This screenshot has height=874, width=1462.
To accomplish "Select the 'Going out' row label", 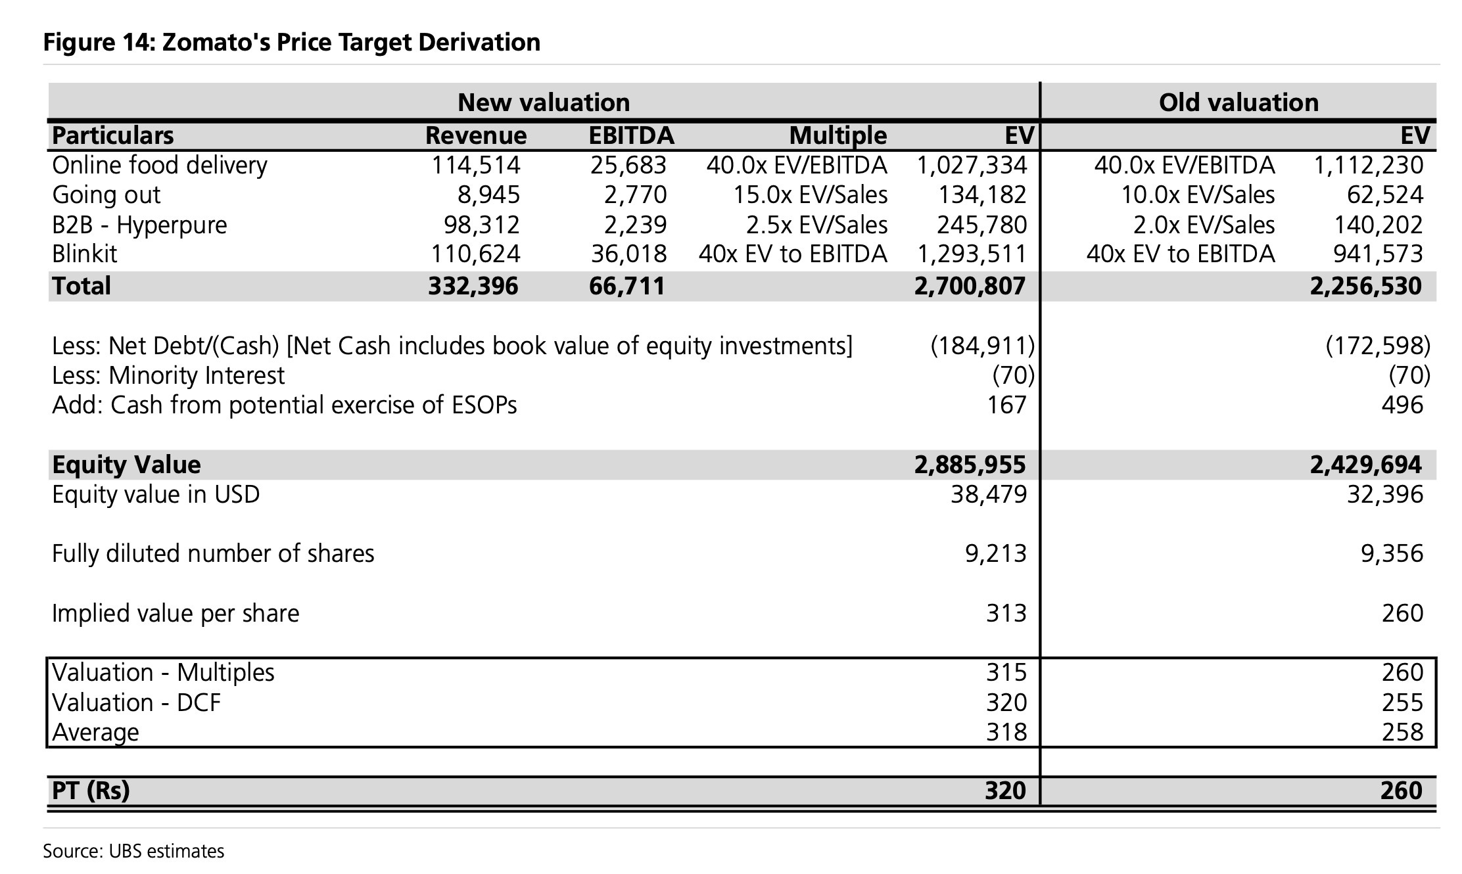I will [106, 195].
